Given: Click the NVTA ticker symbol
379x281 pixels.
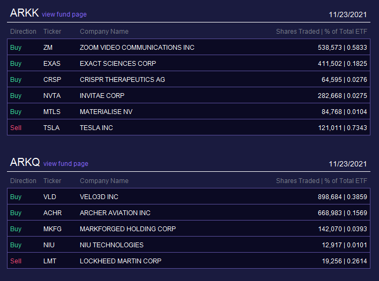Looking at the screenshot, I should 52,96.
